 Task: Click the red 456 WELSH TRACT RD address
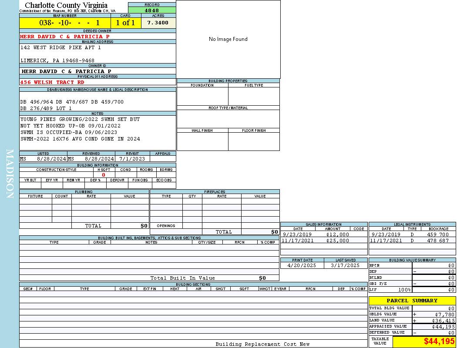coord(52,82)
